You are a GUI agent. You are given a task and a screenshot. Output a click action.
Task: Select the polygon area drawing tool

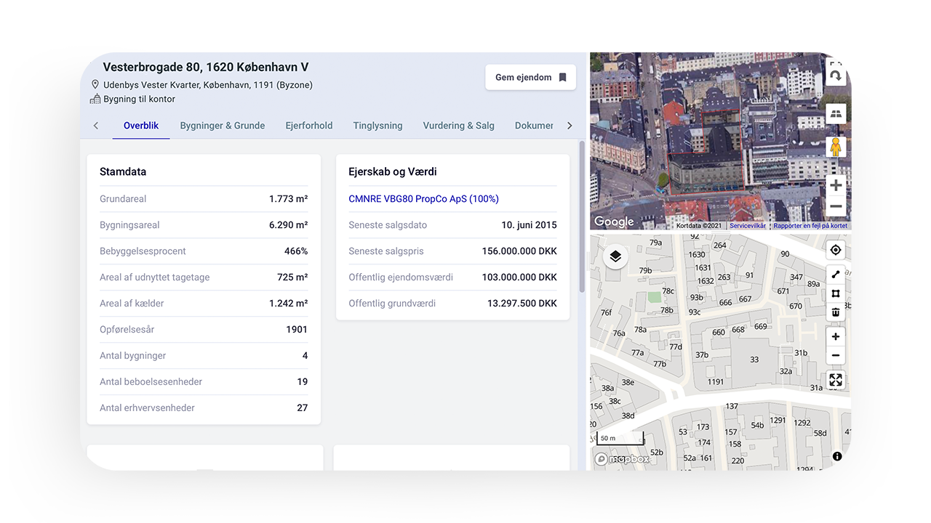coord(836,293)
